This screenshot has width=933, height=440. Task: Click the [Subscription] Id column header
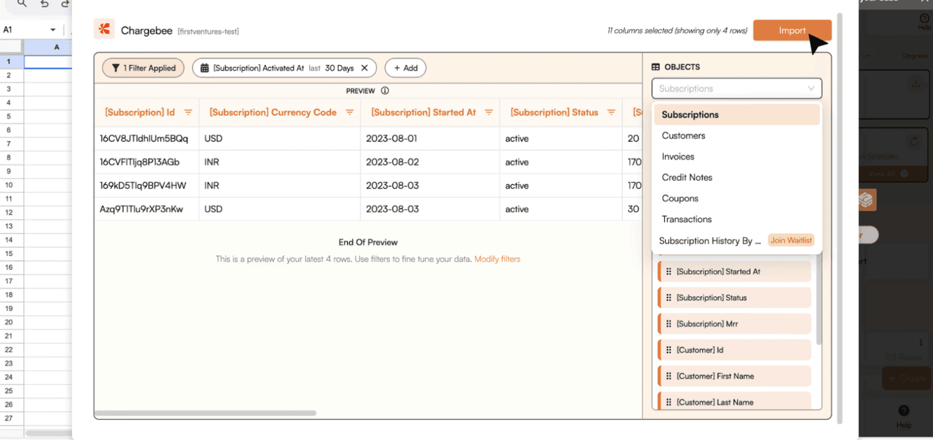[147, 112]
